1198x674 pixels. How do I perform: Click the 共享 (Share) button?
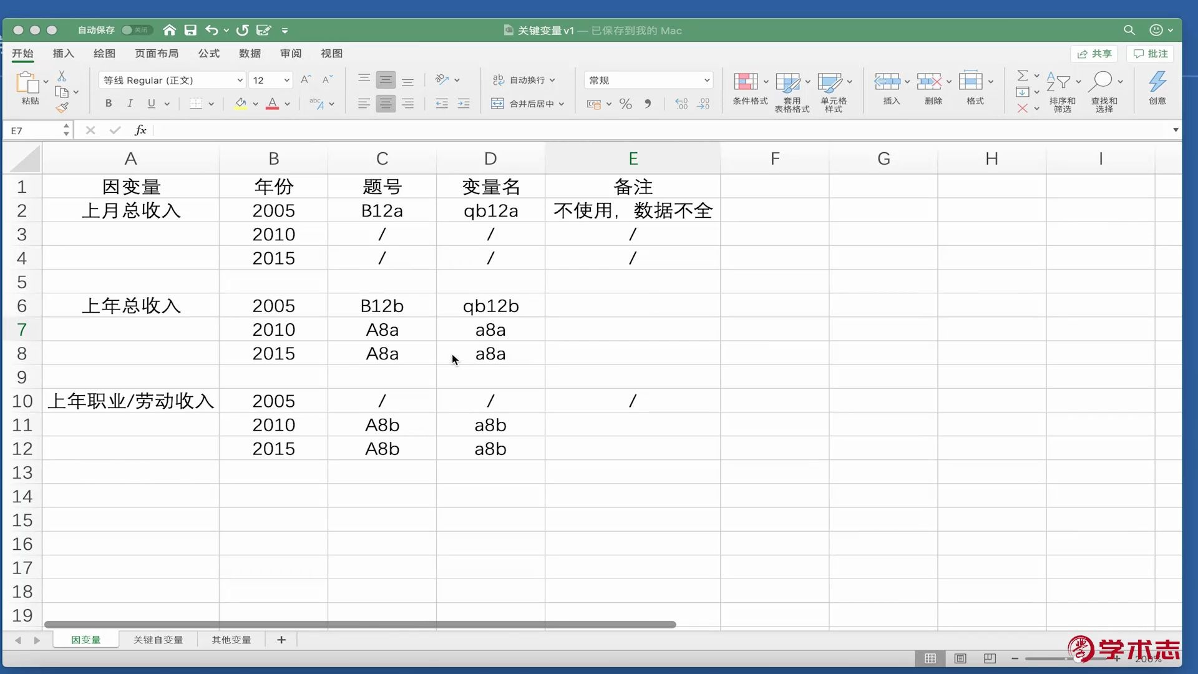tap(1094, 54)
